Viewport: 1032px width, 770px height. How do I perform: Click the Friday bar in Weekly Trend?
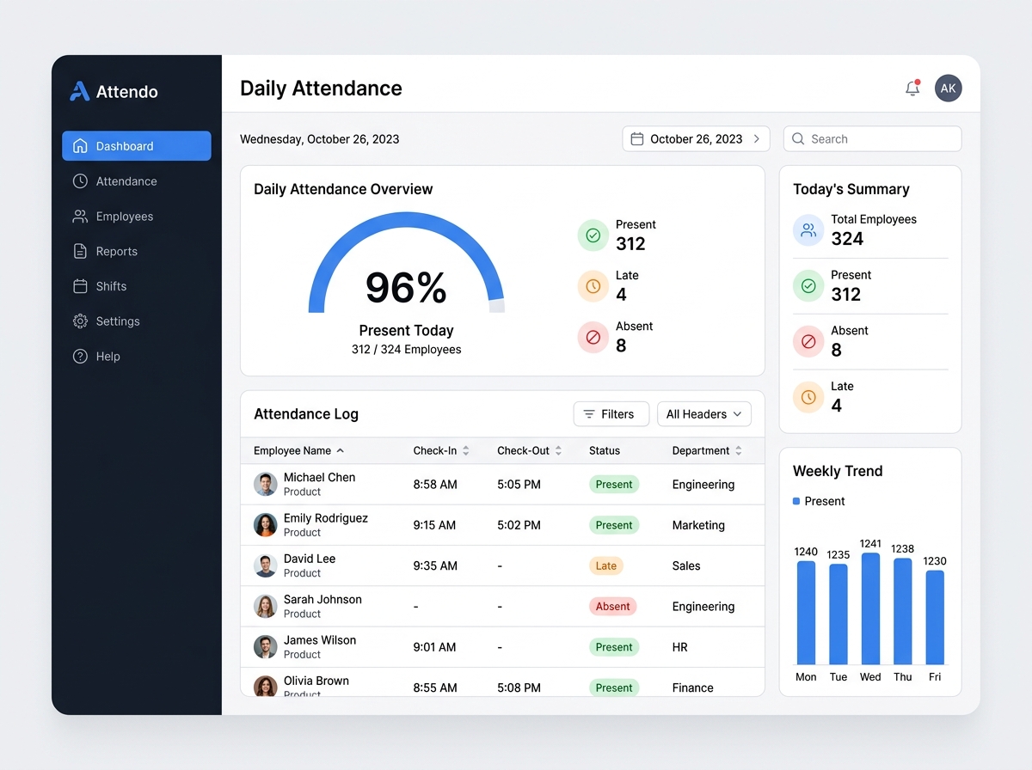(x=935, y=617)
